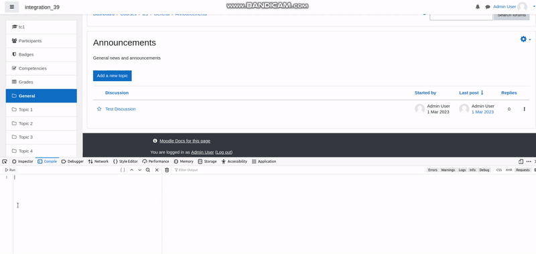Open Moodle Docs for this page

coord(185,141)
